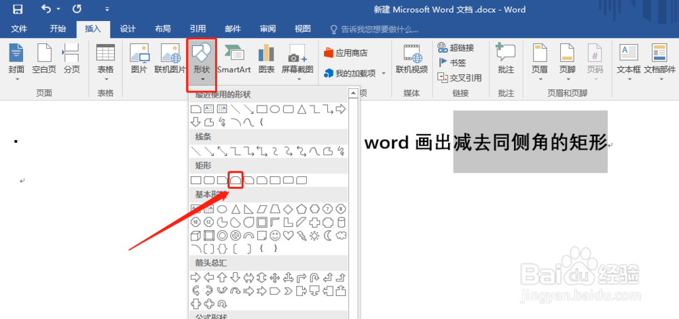Select the crescent moon shape
Image resolution: width=679 pixels, height=319 pixels.
pos(328,236)
